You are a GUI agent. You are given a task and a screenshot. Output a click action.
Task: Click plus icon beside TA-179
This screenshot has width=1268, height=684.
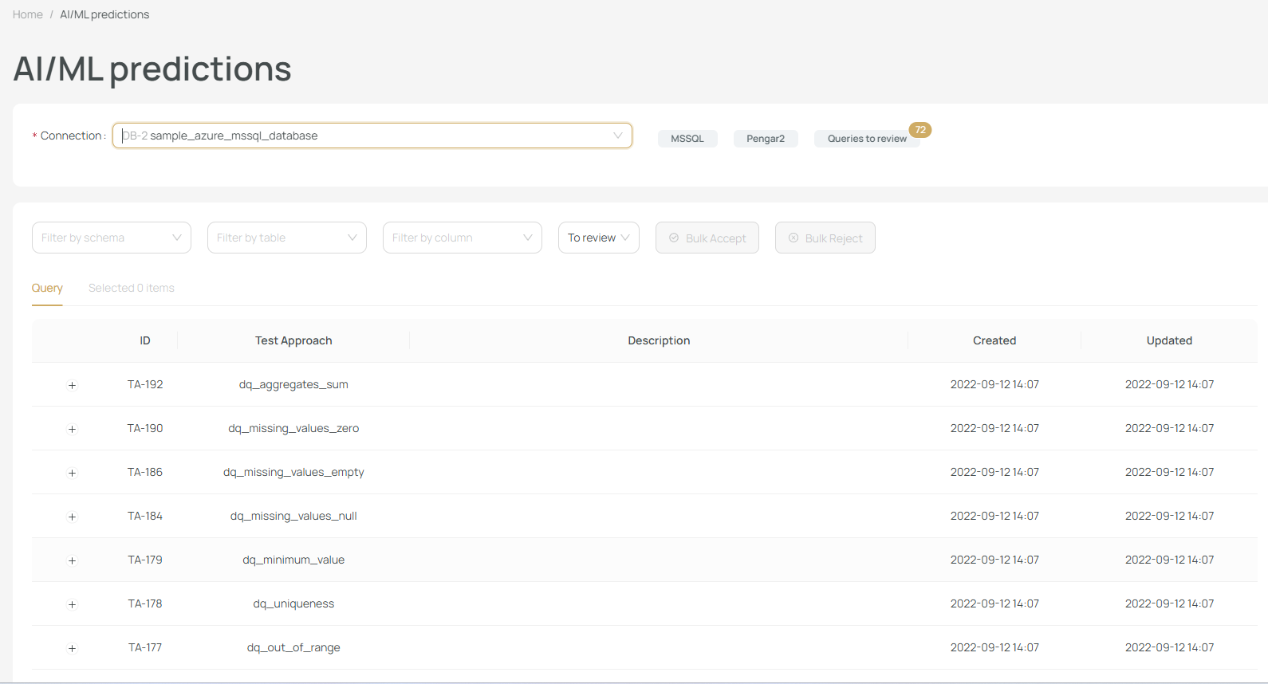point(72,560)
